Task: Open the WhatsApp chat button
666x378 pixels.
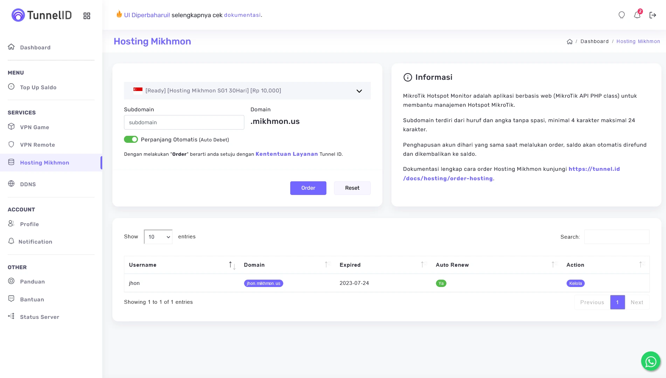Action: click(651, 361)
